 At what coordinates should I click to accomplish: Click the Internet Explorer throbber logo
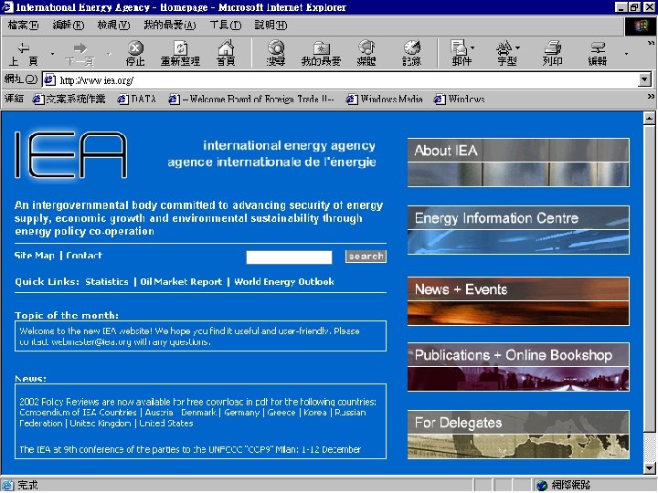(641, 26)
